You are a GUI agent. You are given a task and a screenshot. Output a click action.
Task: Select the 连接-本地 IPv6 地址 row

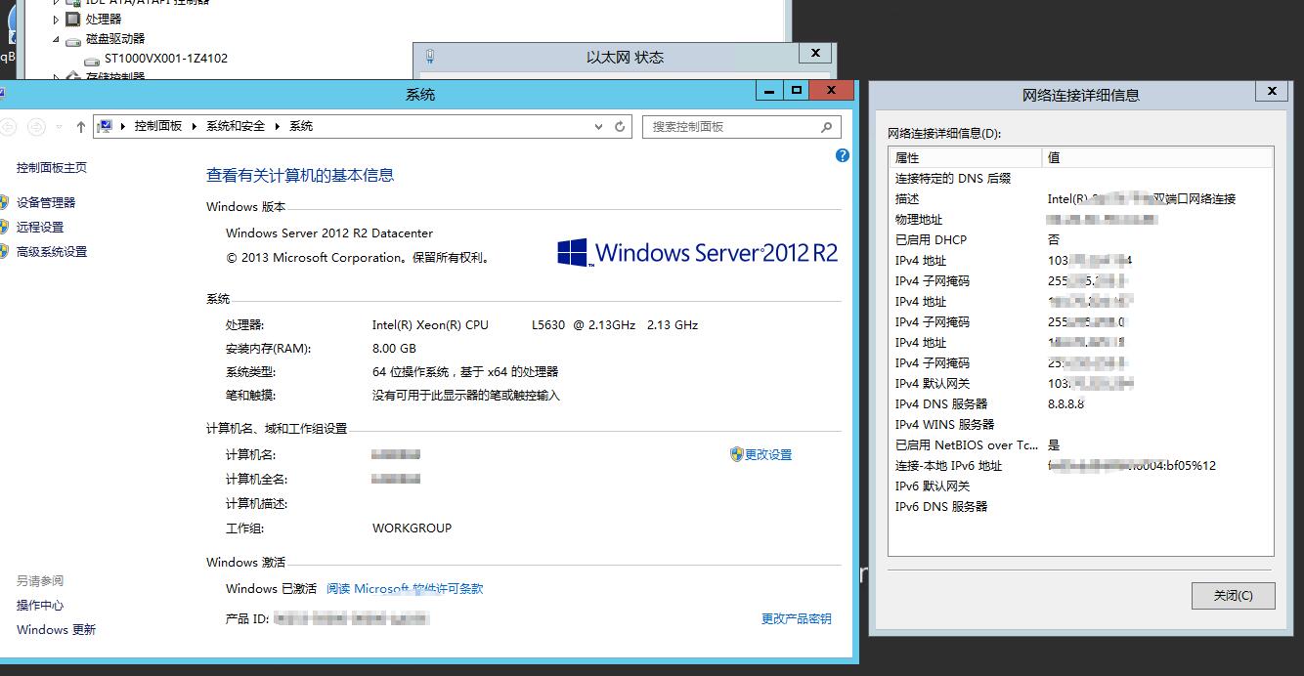pos(1081,465)
